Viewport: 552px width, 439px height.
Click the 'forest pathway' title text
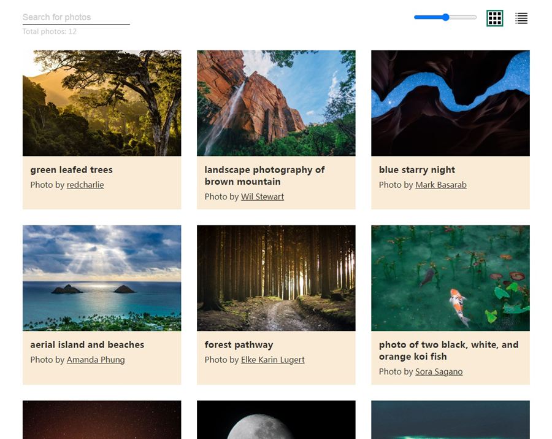(239, 345)
